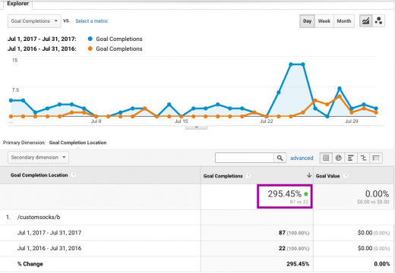Click the Select a metric link
The width and height of the screenshot is (395, 273).
[x=92, y=21]
